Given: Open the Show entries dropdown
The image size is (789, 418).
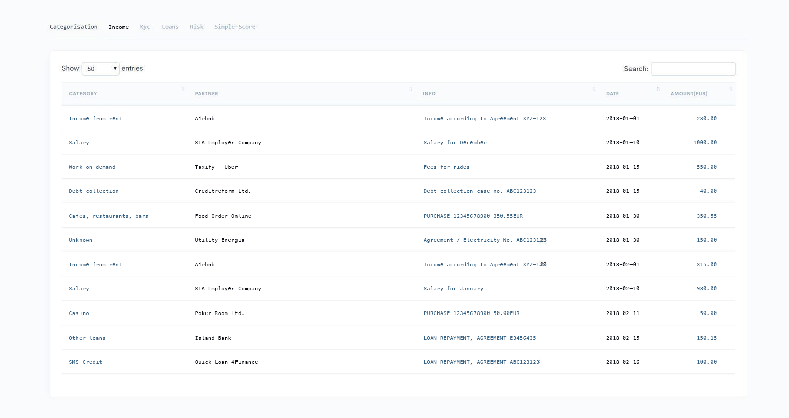Looking at the screenshot, I should pos(101,69).
